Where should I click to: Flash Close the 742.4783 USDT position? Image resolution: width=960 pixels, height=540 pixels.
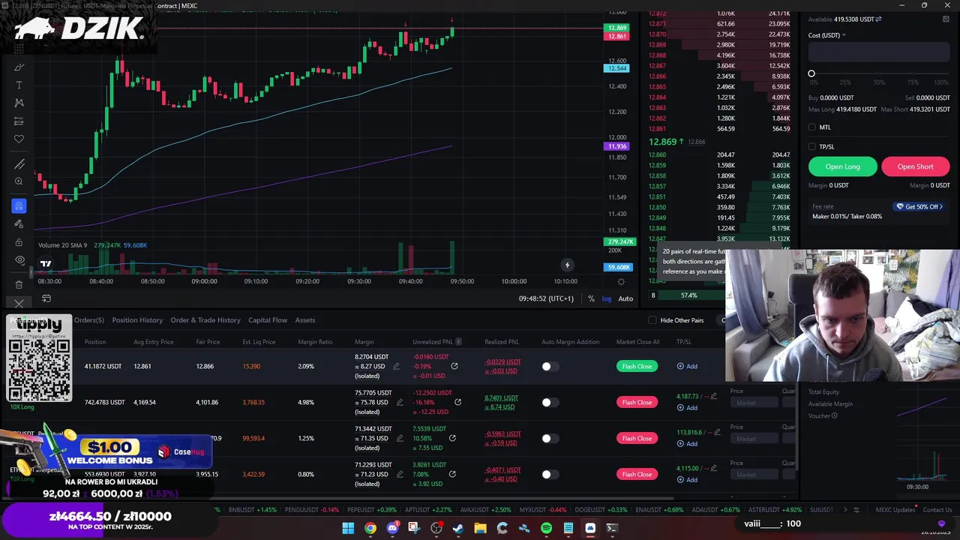tap(637, 402)
